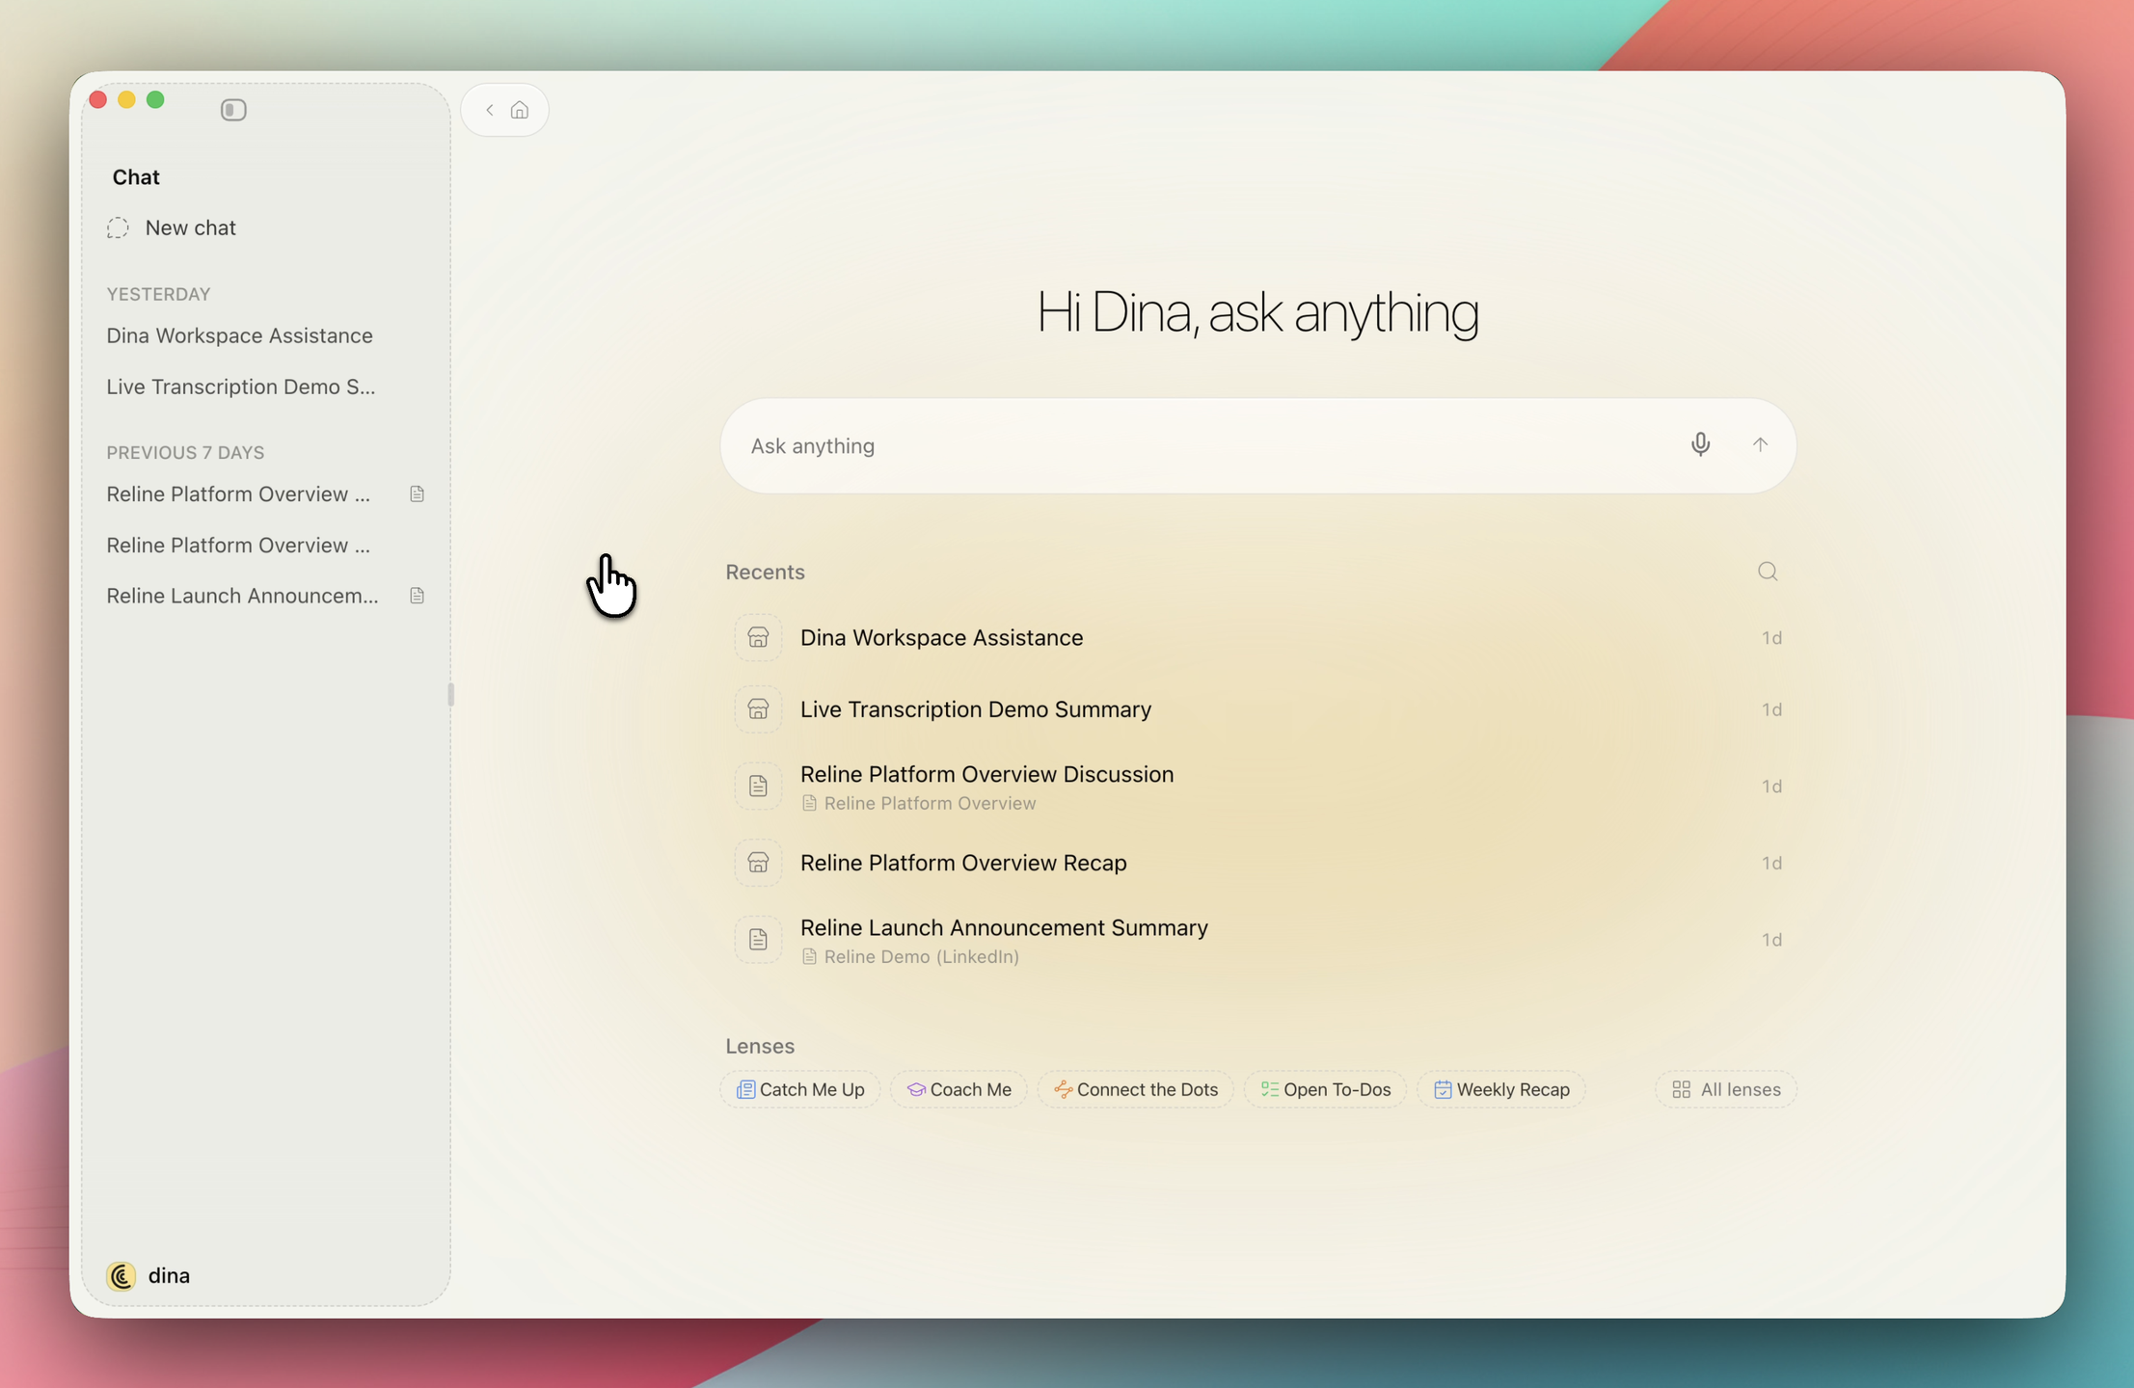The image size is (2134, 1388).
Task: Click the 1d timestamp for Reline Platform Overview Recap
Action: point(1771,863)
